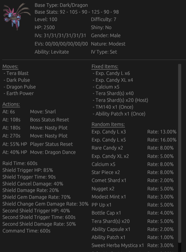The image size is (186, 252).
Task: Click the Tera Shard(s) x40 fixed item
Action: pyautogui.click(x=114, y=93)
